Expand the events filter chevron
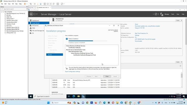 (x=181, y=66)
